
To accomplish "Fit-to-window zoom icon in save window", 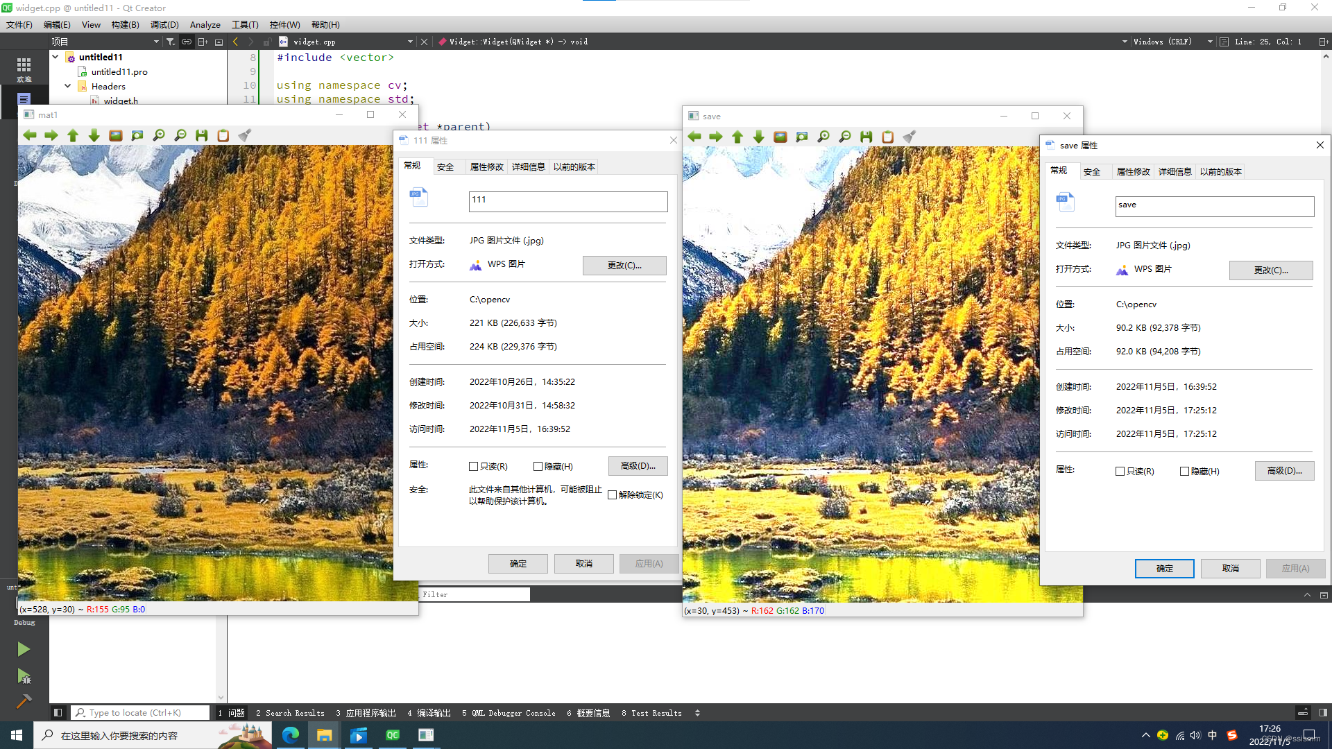I will (802, 137).
